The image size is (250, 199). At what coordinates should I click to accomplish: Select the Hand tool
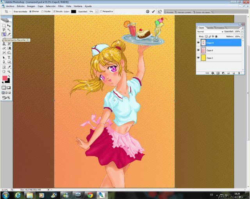coord(4,71)
